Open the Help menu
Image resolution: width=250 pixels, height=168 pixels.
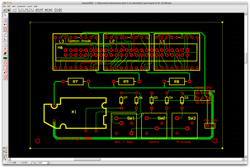tap(36, 6)
